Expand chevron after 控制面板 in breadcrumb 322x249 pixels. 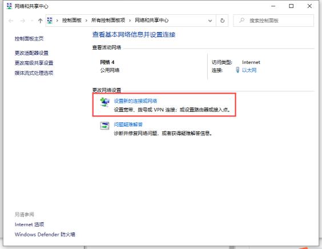click(86, 21)
